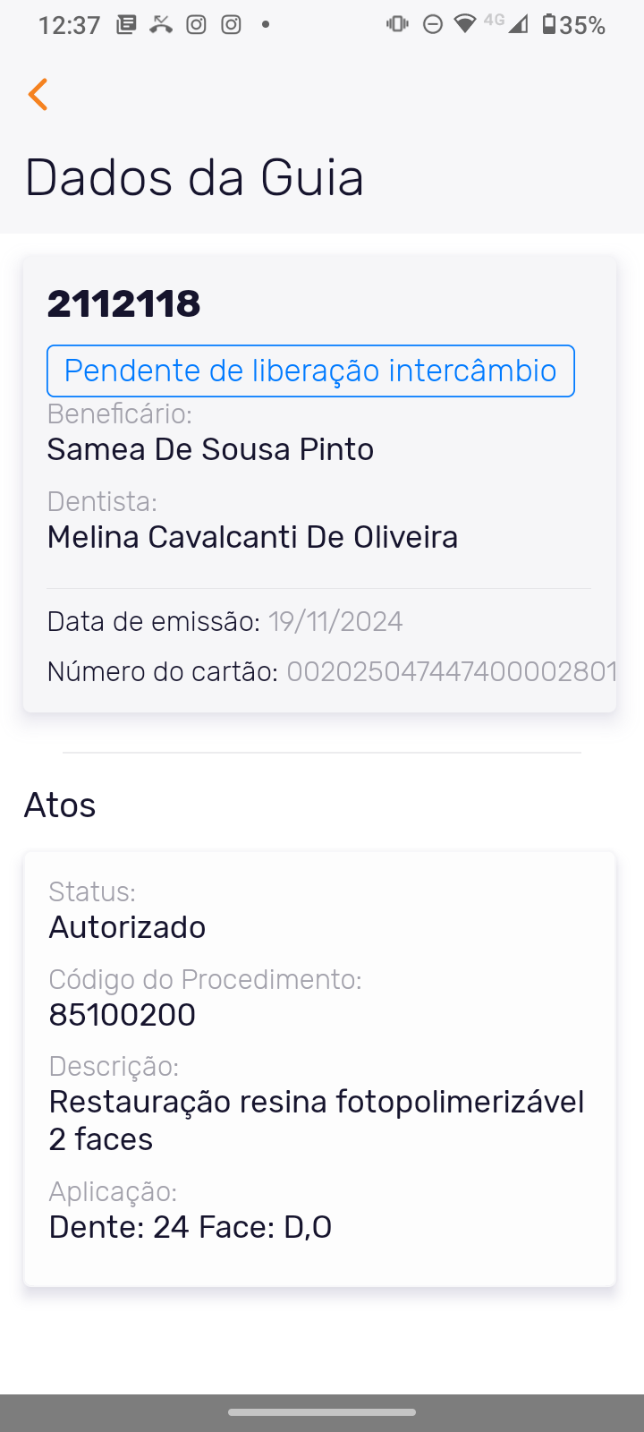Image resolution: width=644 pixels, height=1432 pixels.
Task: Tap the Atos section heading
Action: tap(60, 805)
